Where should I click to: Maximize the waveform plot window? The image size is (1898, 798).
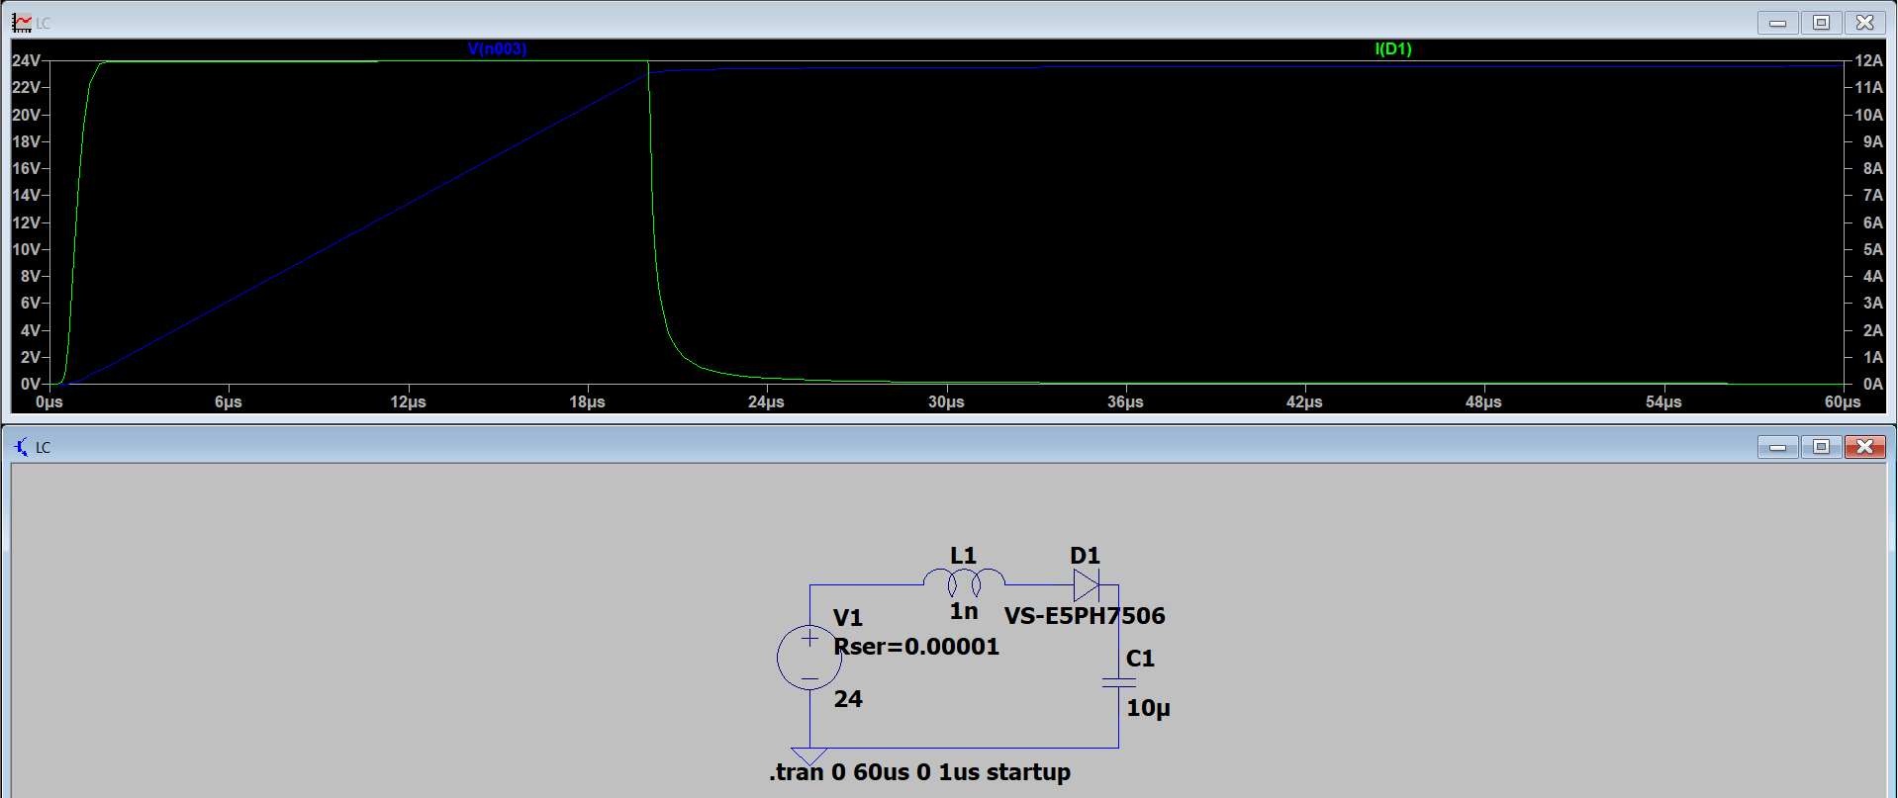[1821, 22]
